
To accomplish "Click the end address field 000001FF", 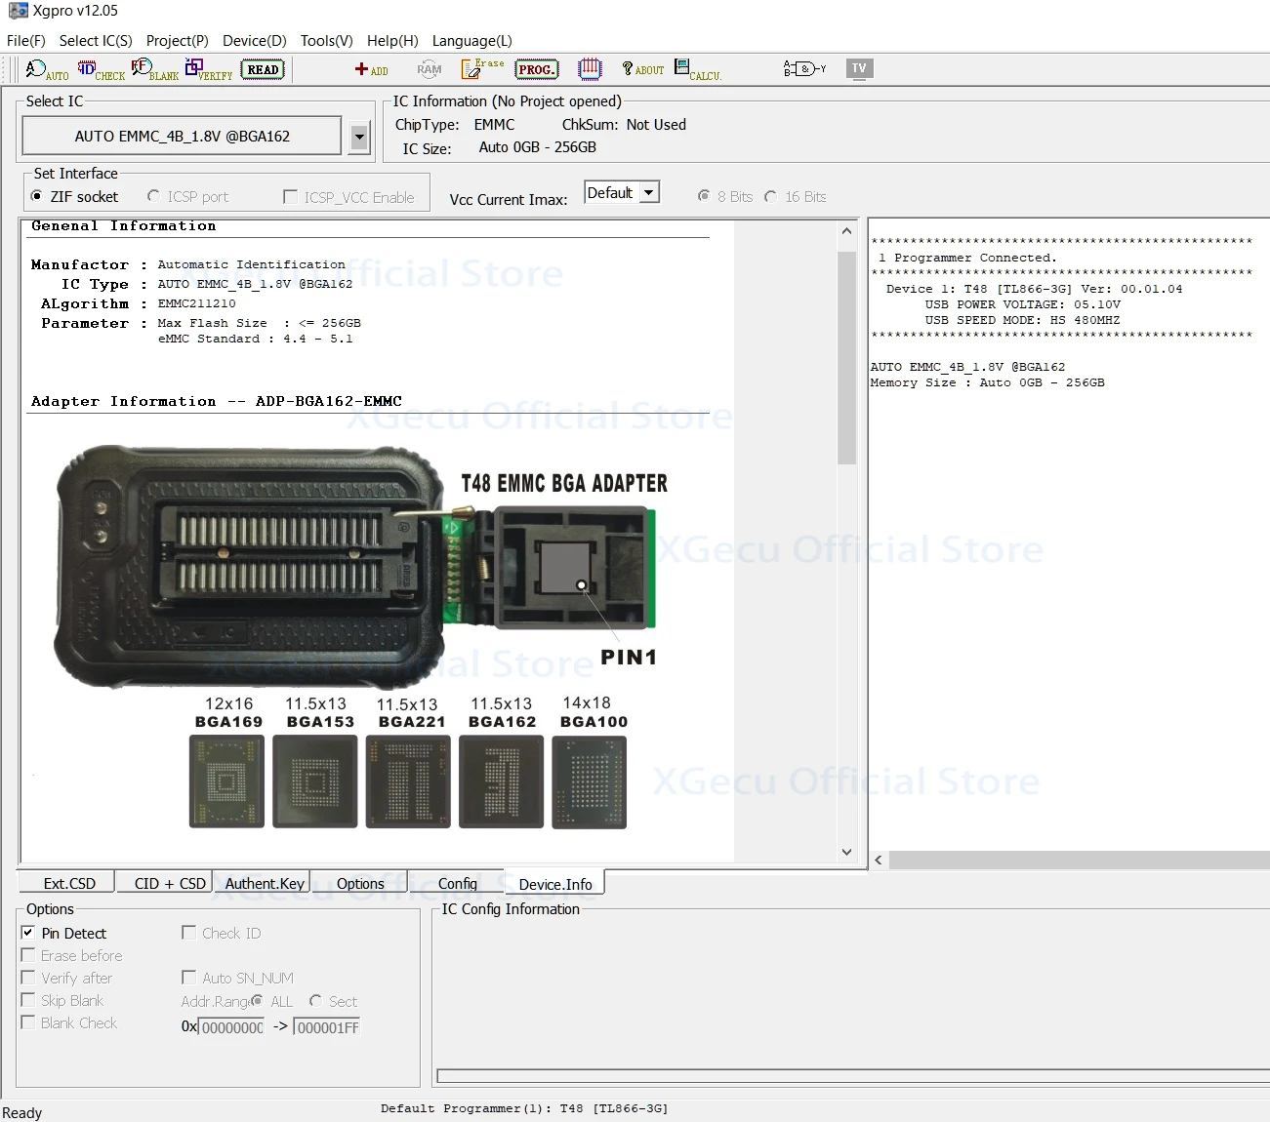I will tap(327, 1027).
